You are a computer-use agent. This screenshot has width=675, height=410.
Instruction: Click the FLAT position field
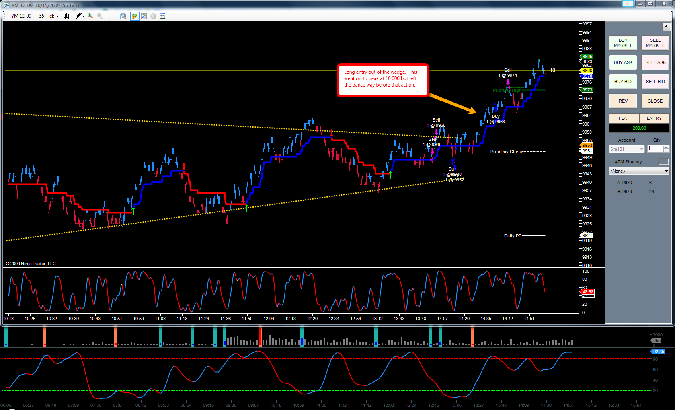(x=624, y=118)
